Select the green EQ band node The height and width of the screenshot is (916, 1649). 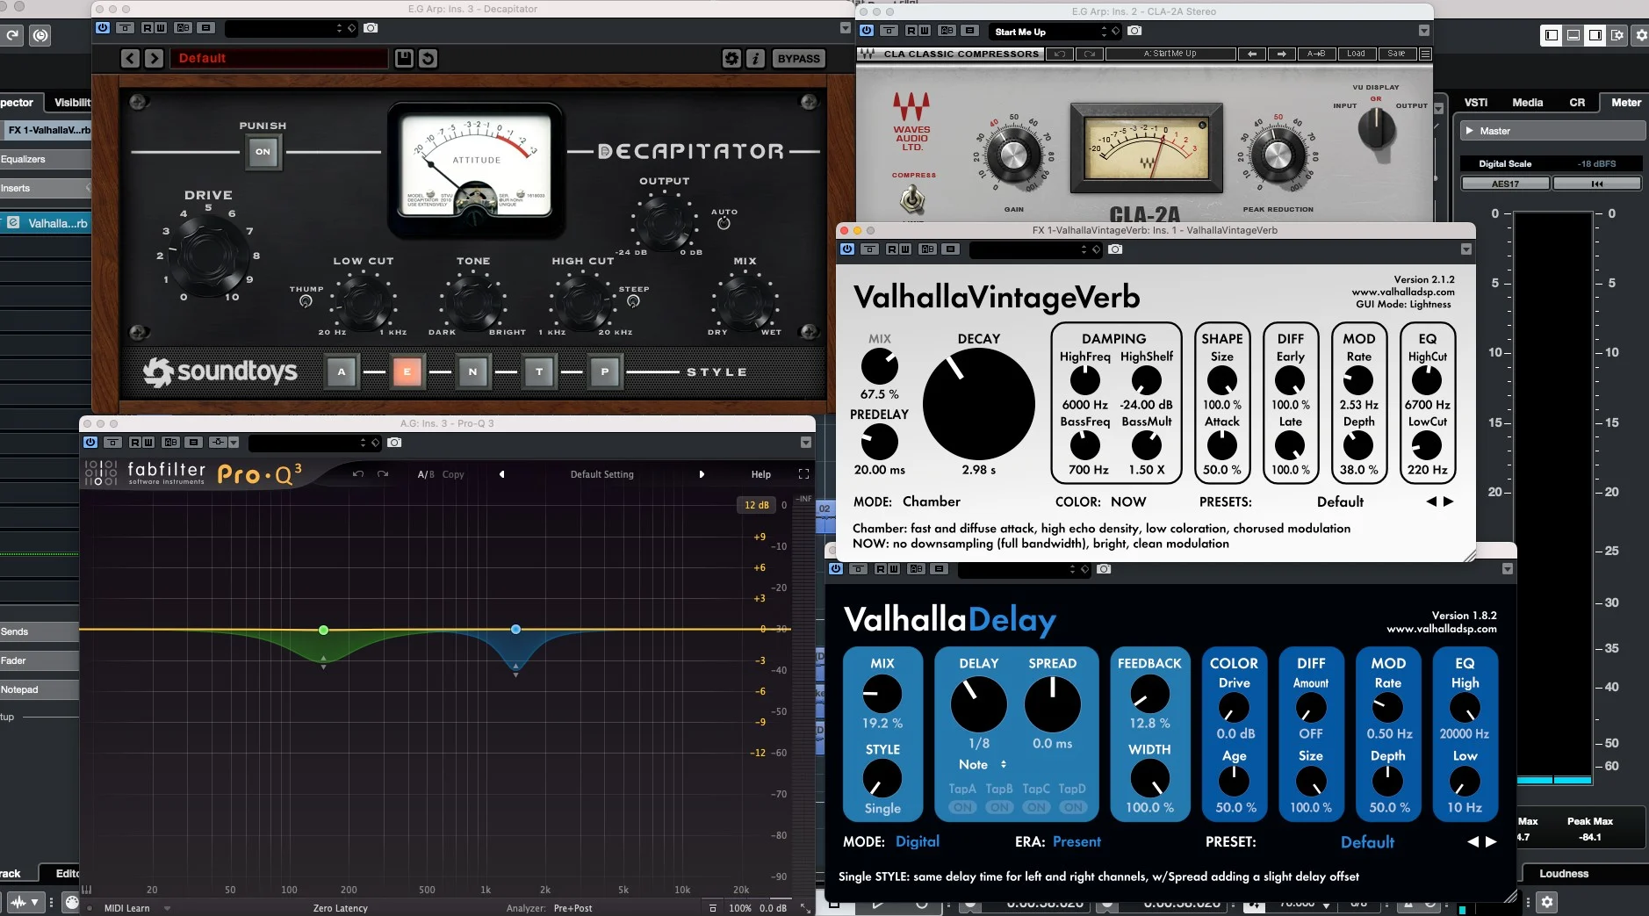[x=324, y=630]
